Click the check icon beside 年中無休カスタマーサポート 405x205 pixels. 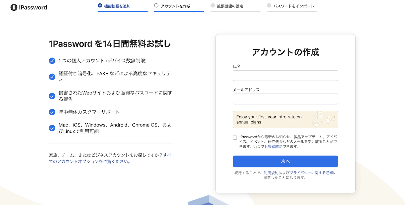tap(52, 112)
